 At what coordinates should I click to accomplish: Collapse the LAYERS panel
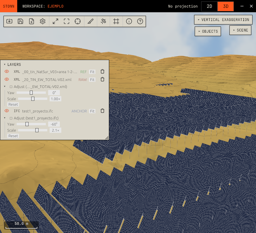(5, 65)
